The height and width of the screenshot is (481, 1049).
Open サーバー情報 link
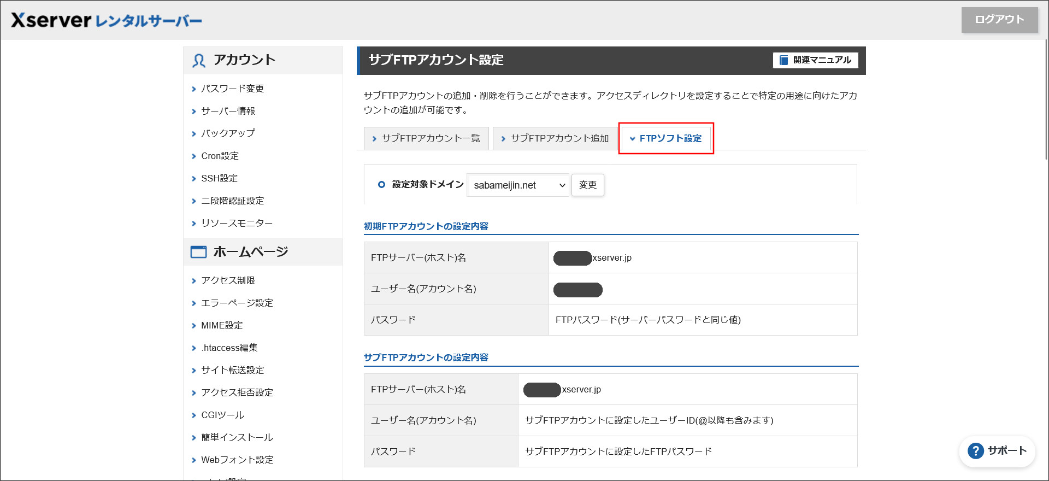tap(228, 111)
